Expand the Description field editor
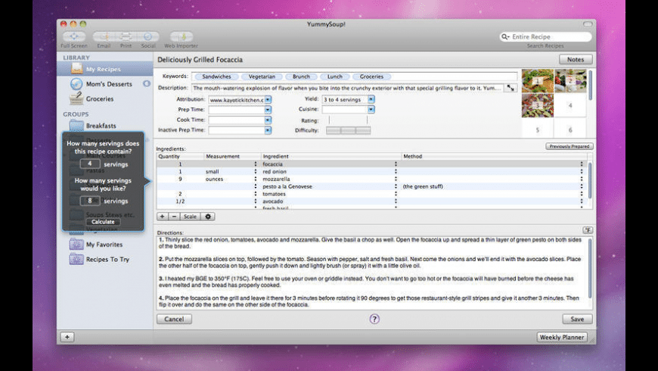 [511, 88]
